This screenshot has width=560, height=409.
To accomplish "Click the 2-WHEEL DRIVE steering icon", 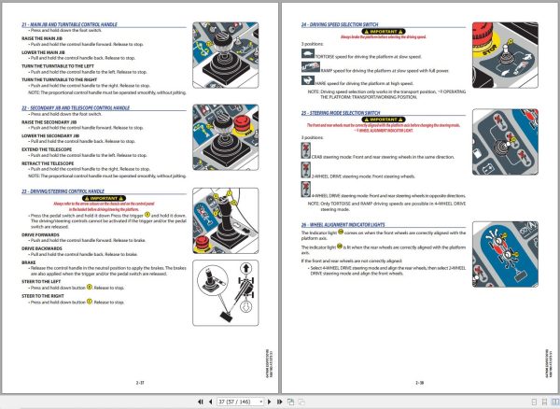I will pos(306,170).
